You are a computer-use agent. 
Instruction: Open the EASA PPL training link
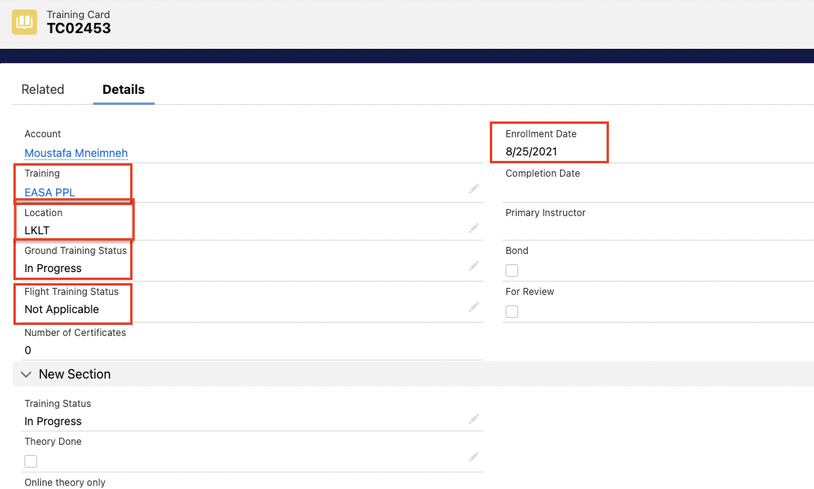coord(50,192)
